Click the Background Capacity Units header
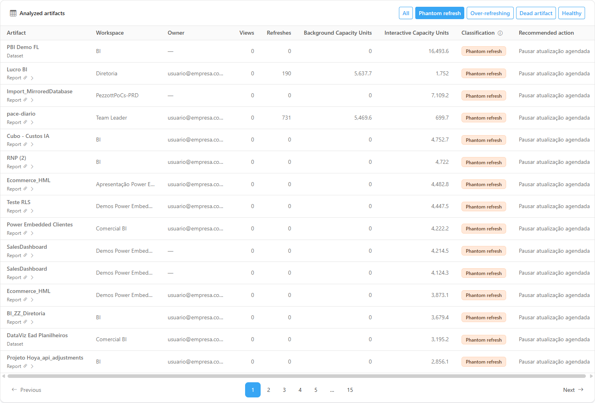 coord(338,33)
